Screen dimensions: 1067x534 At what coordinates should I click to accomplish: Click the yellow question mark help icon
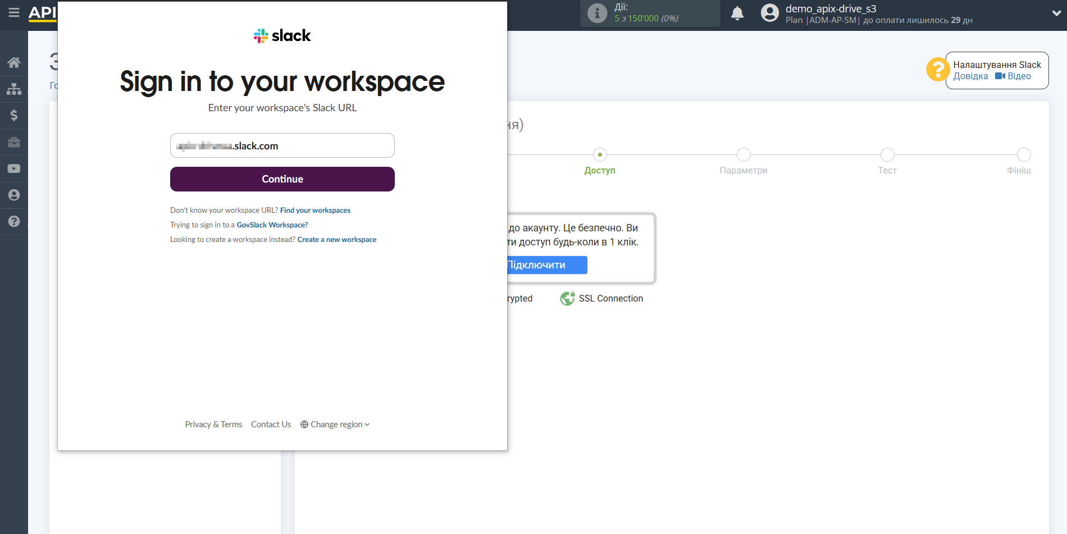click(937, 70)
